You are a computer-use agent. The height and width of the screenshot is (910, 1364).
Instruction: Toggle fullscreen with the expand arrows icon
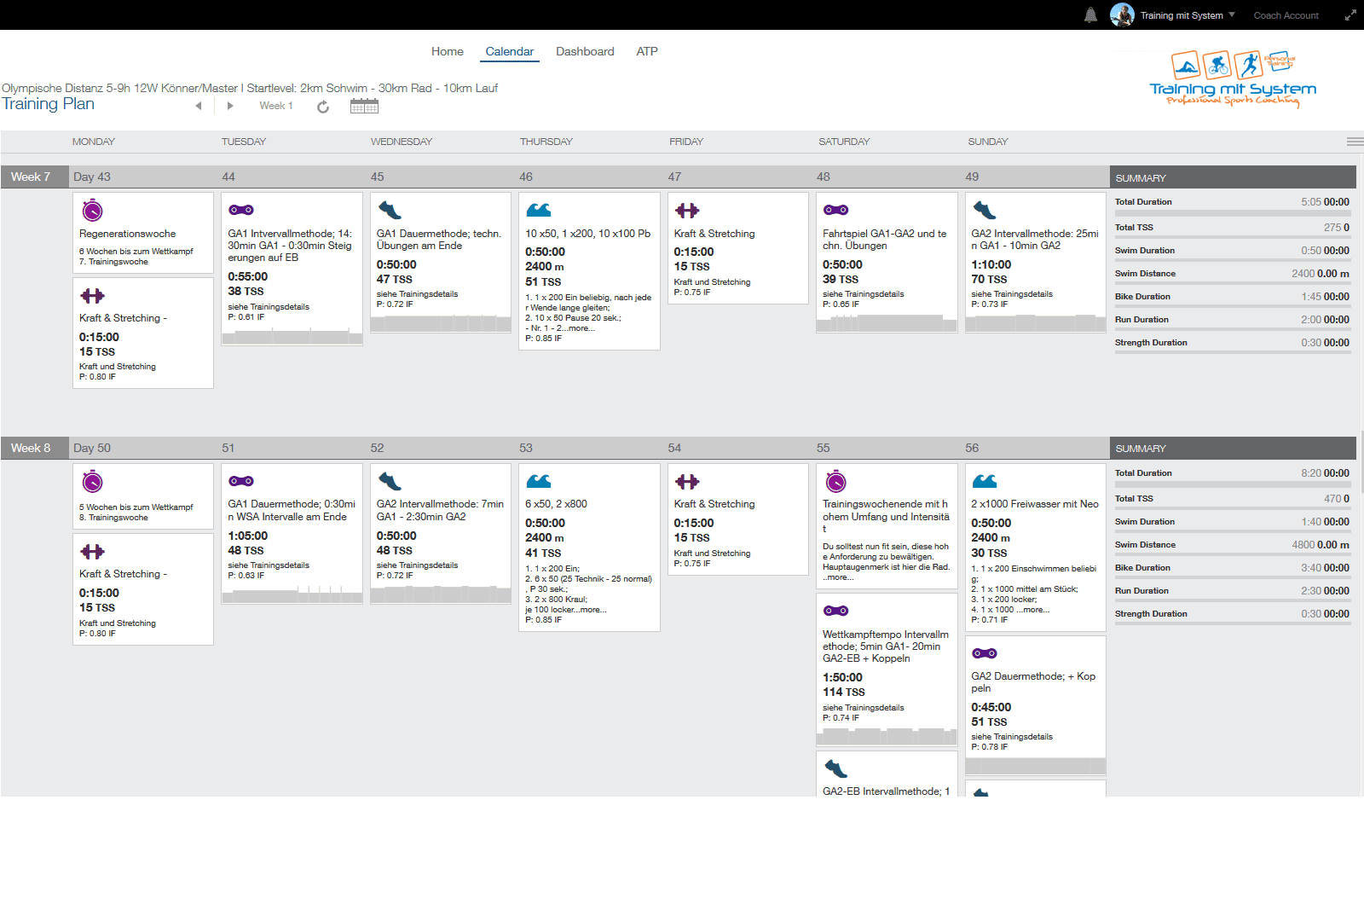tap(1350, 14)
